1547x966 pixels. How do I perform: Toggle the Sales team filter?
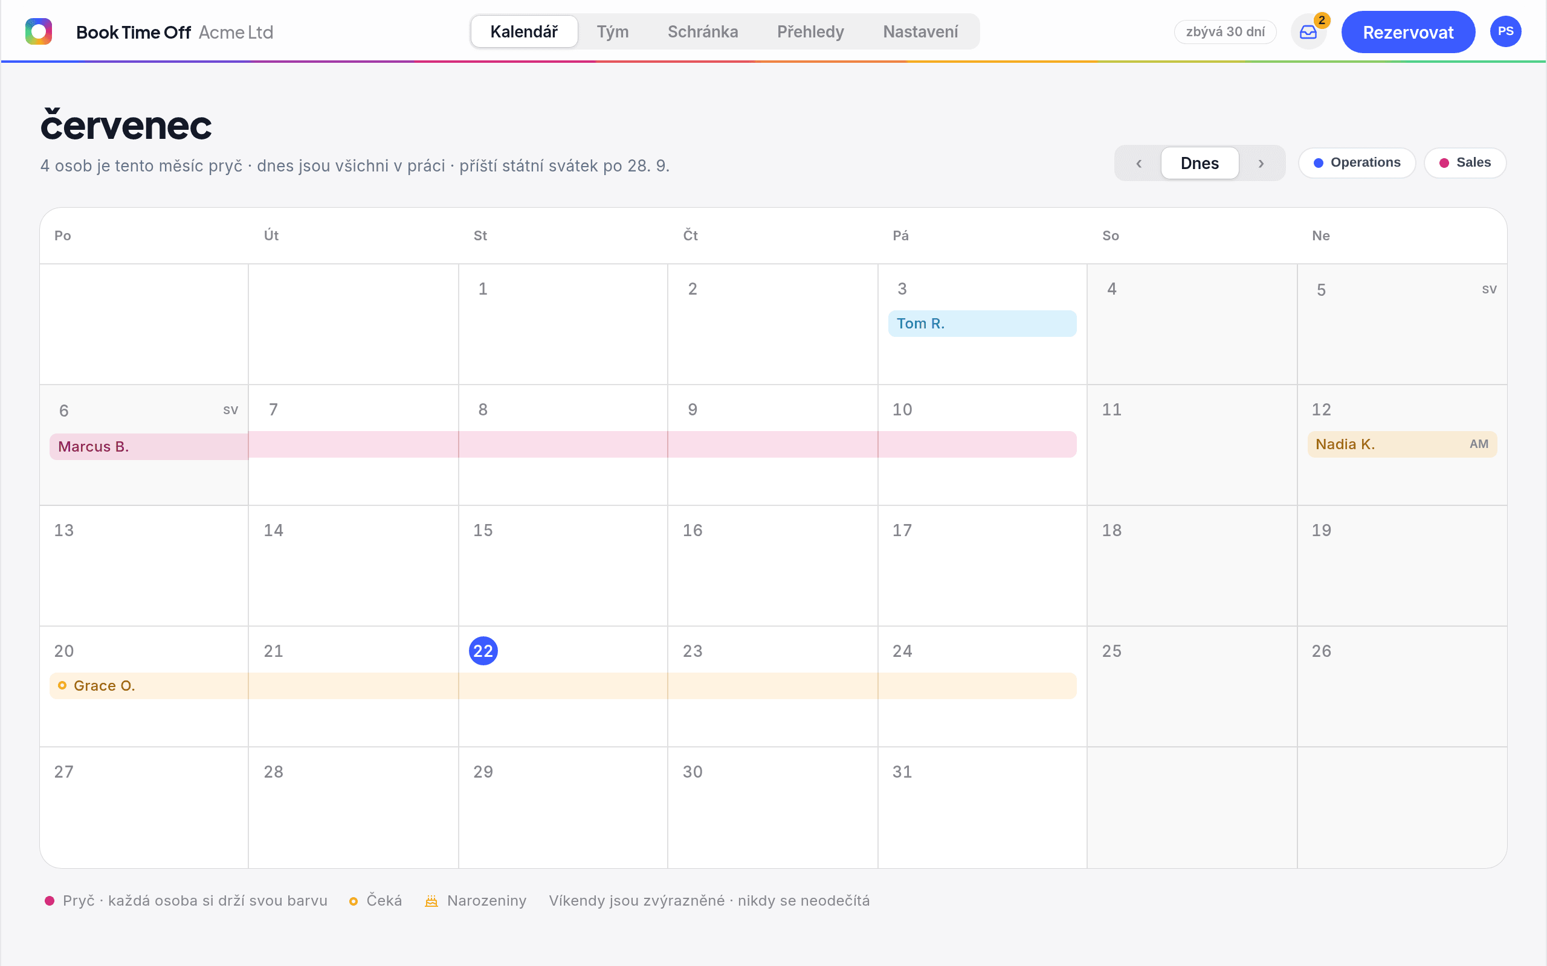[x=1465, y=163]
